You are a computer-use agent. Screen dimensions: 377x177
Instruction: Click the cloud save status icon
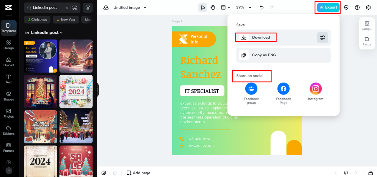(x=106, y=8)
